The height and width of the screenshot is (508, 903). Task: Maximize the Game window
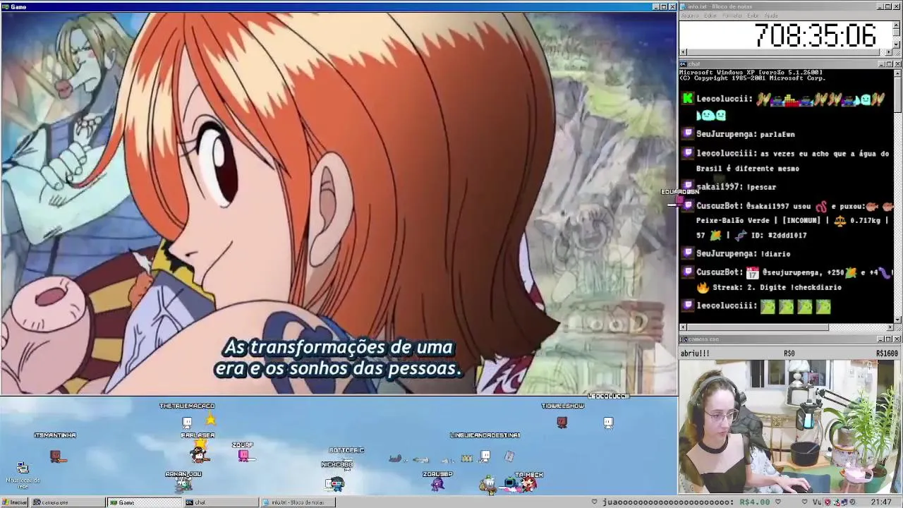pos(663,6)
